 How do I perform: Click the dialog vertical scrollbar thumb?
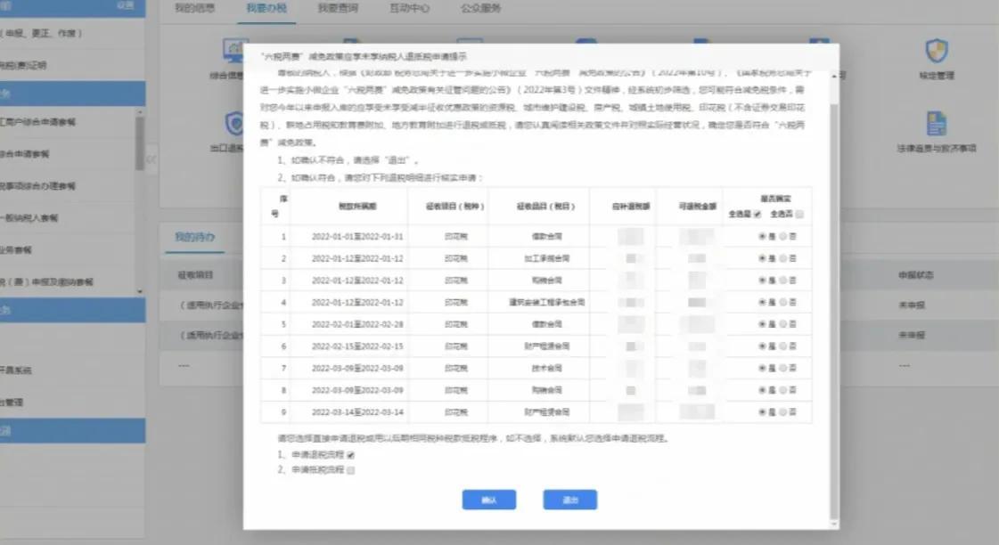[834, 312]
